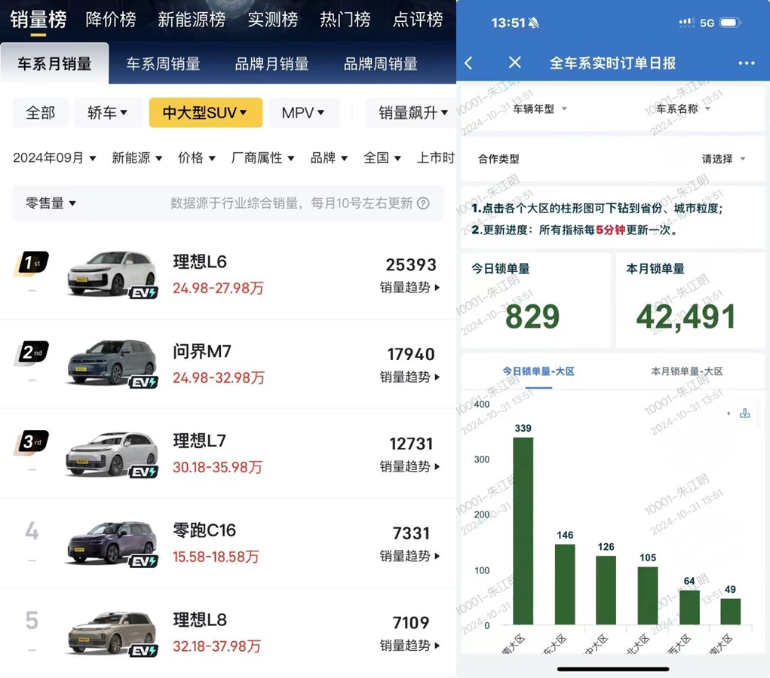Tap the 本月锁单量 42,491 card
Image resolution: width=770 pixels, height=678 pixels.
[x=690, y=301]
